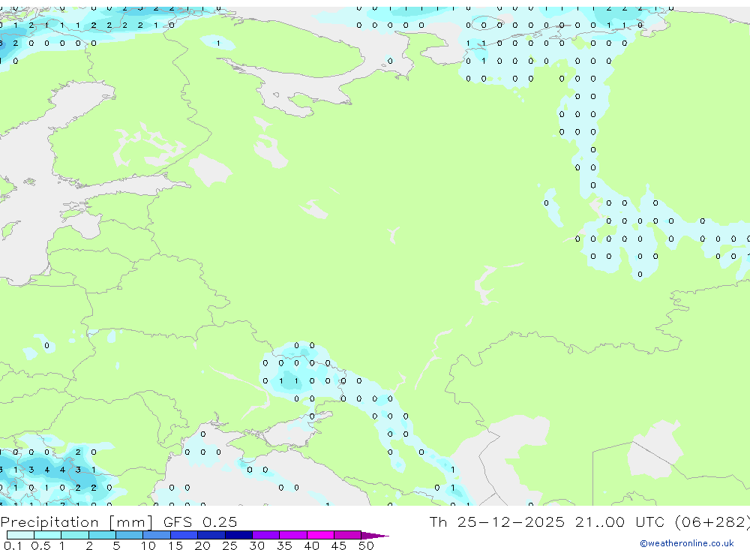Viewport: 750px width, 550px height.
Task: Click the above-50 mm purple arrow tip
Action: pos(375,536)
